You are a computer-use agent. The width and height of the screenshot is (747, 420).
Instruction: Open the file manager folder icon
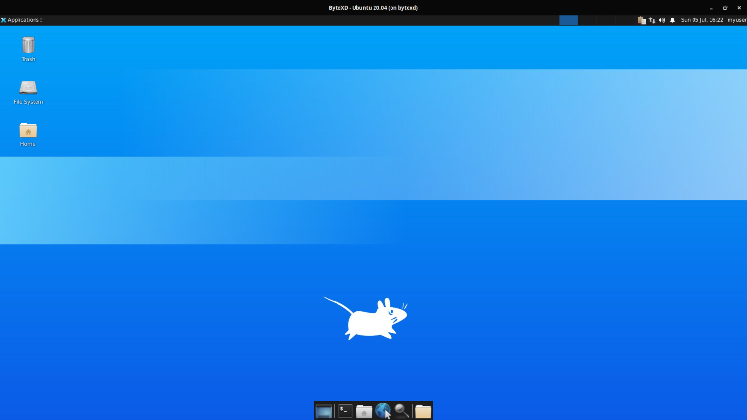pos(422,411)
